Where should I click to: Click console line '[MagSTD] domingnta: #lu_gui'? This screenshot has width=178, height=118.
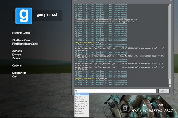(x=89, y=42)
